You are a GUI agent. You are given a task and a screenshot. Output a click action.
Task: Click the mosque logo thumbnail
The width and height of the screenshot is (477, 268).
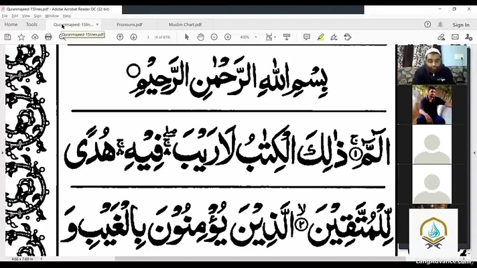click(433, 232)
